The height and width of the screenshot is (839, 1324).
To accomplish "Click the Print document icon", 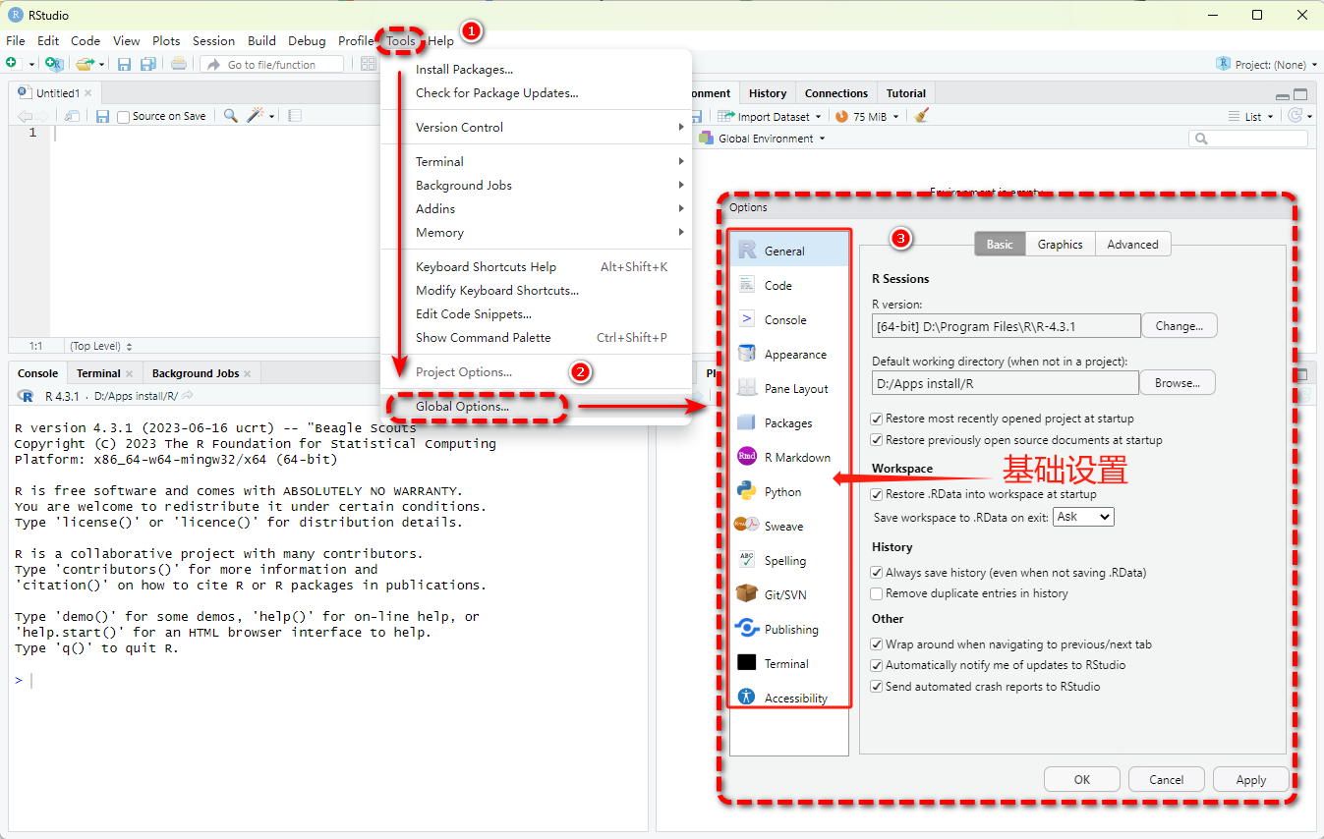I will (x=178, y=64).
